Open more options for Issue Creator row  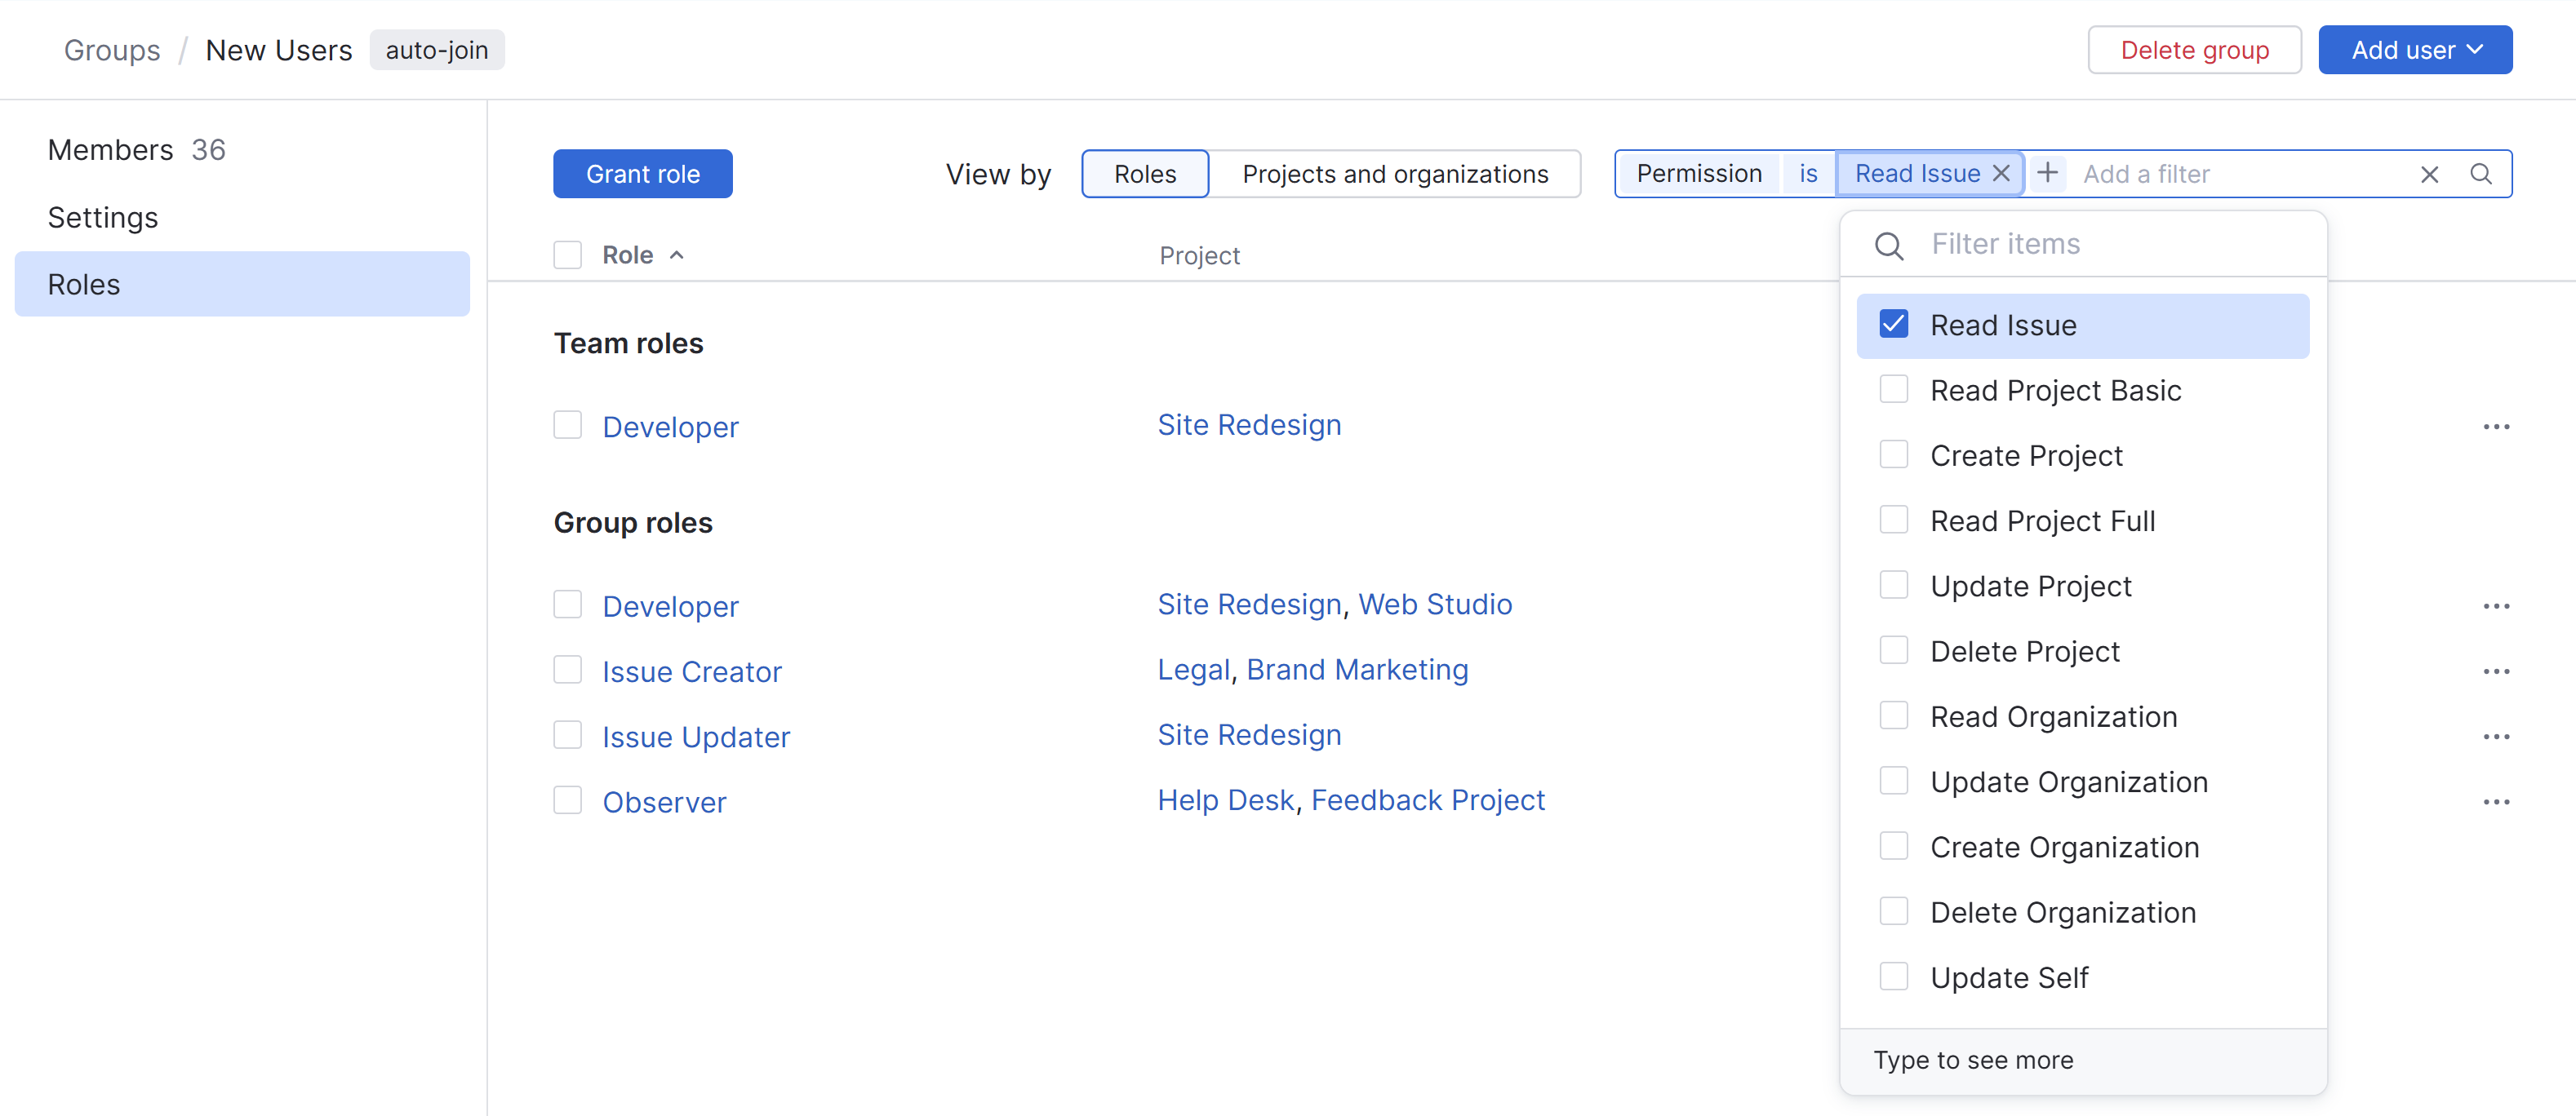[2495, 672]
